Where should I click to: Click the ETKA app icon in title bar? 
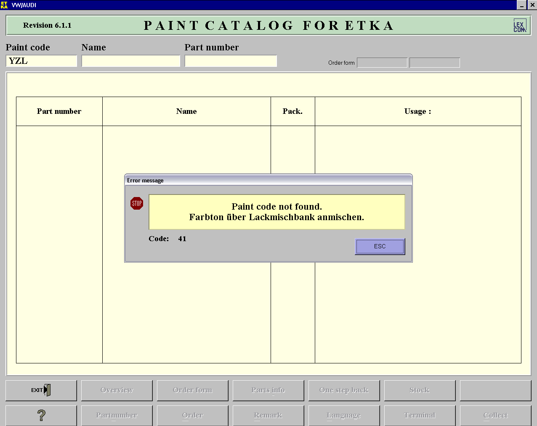tap(4, 5)
